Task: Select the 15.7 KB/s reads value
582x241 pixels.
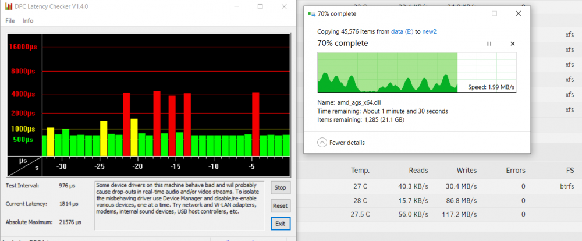Action: (413, 200)
